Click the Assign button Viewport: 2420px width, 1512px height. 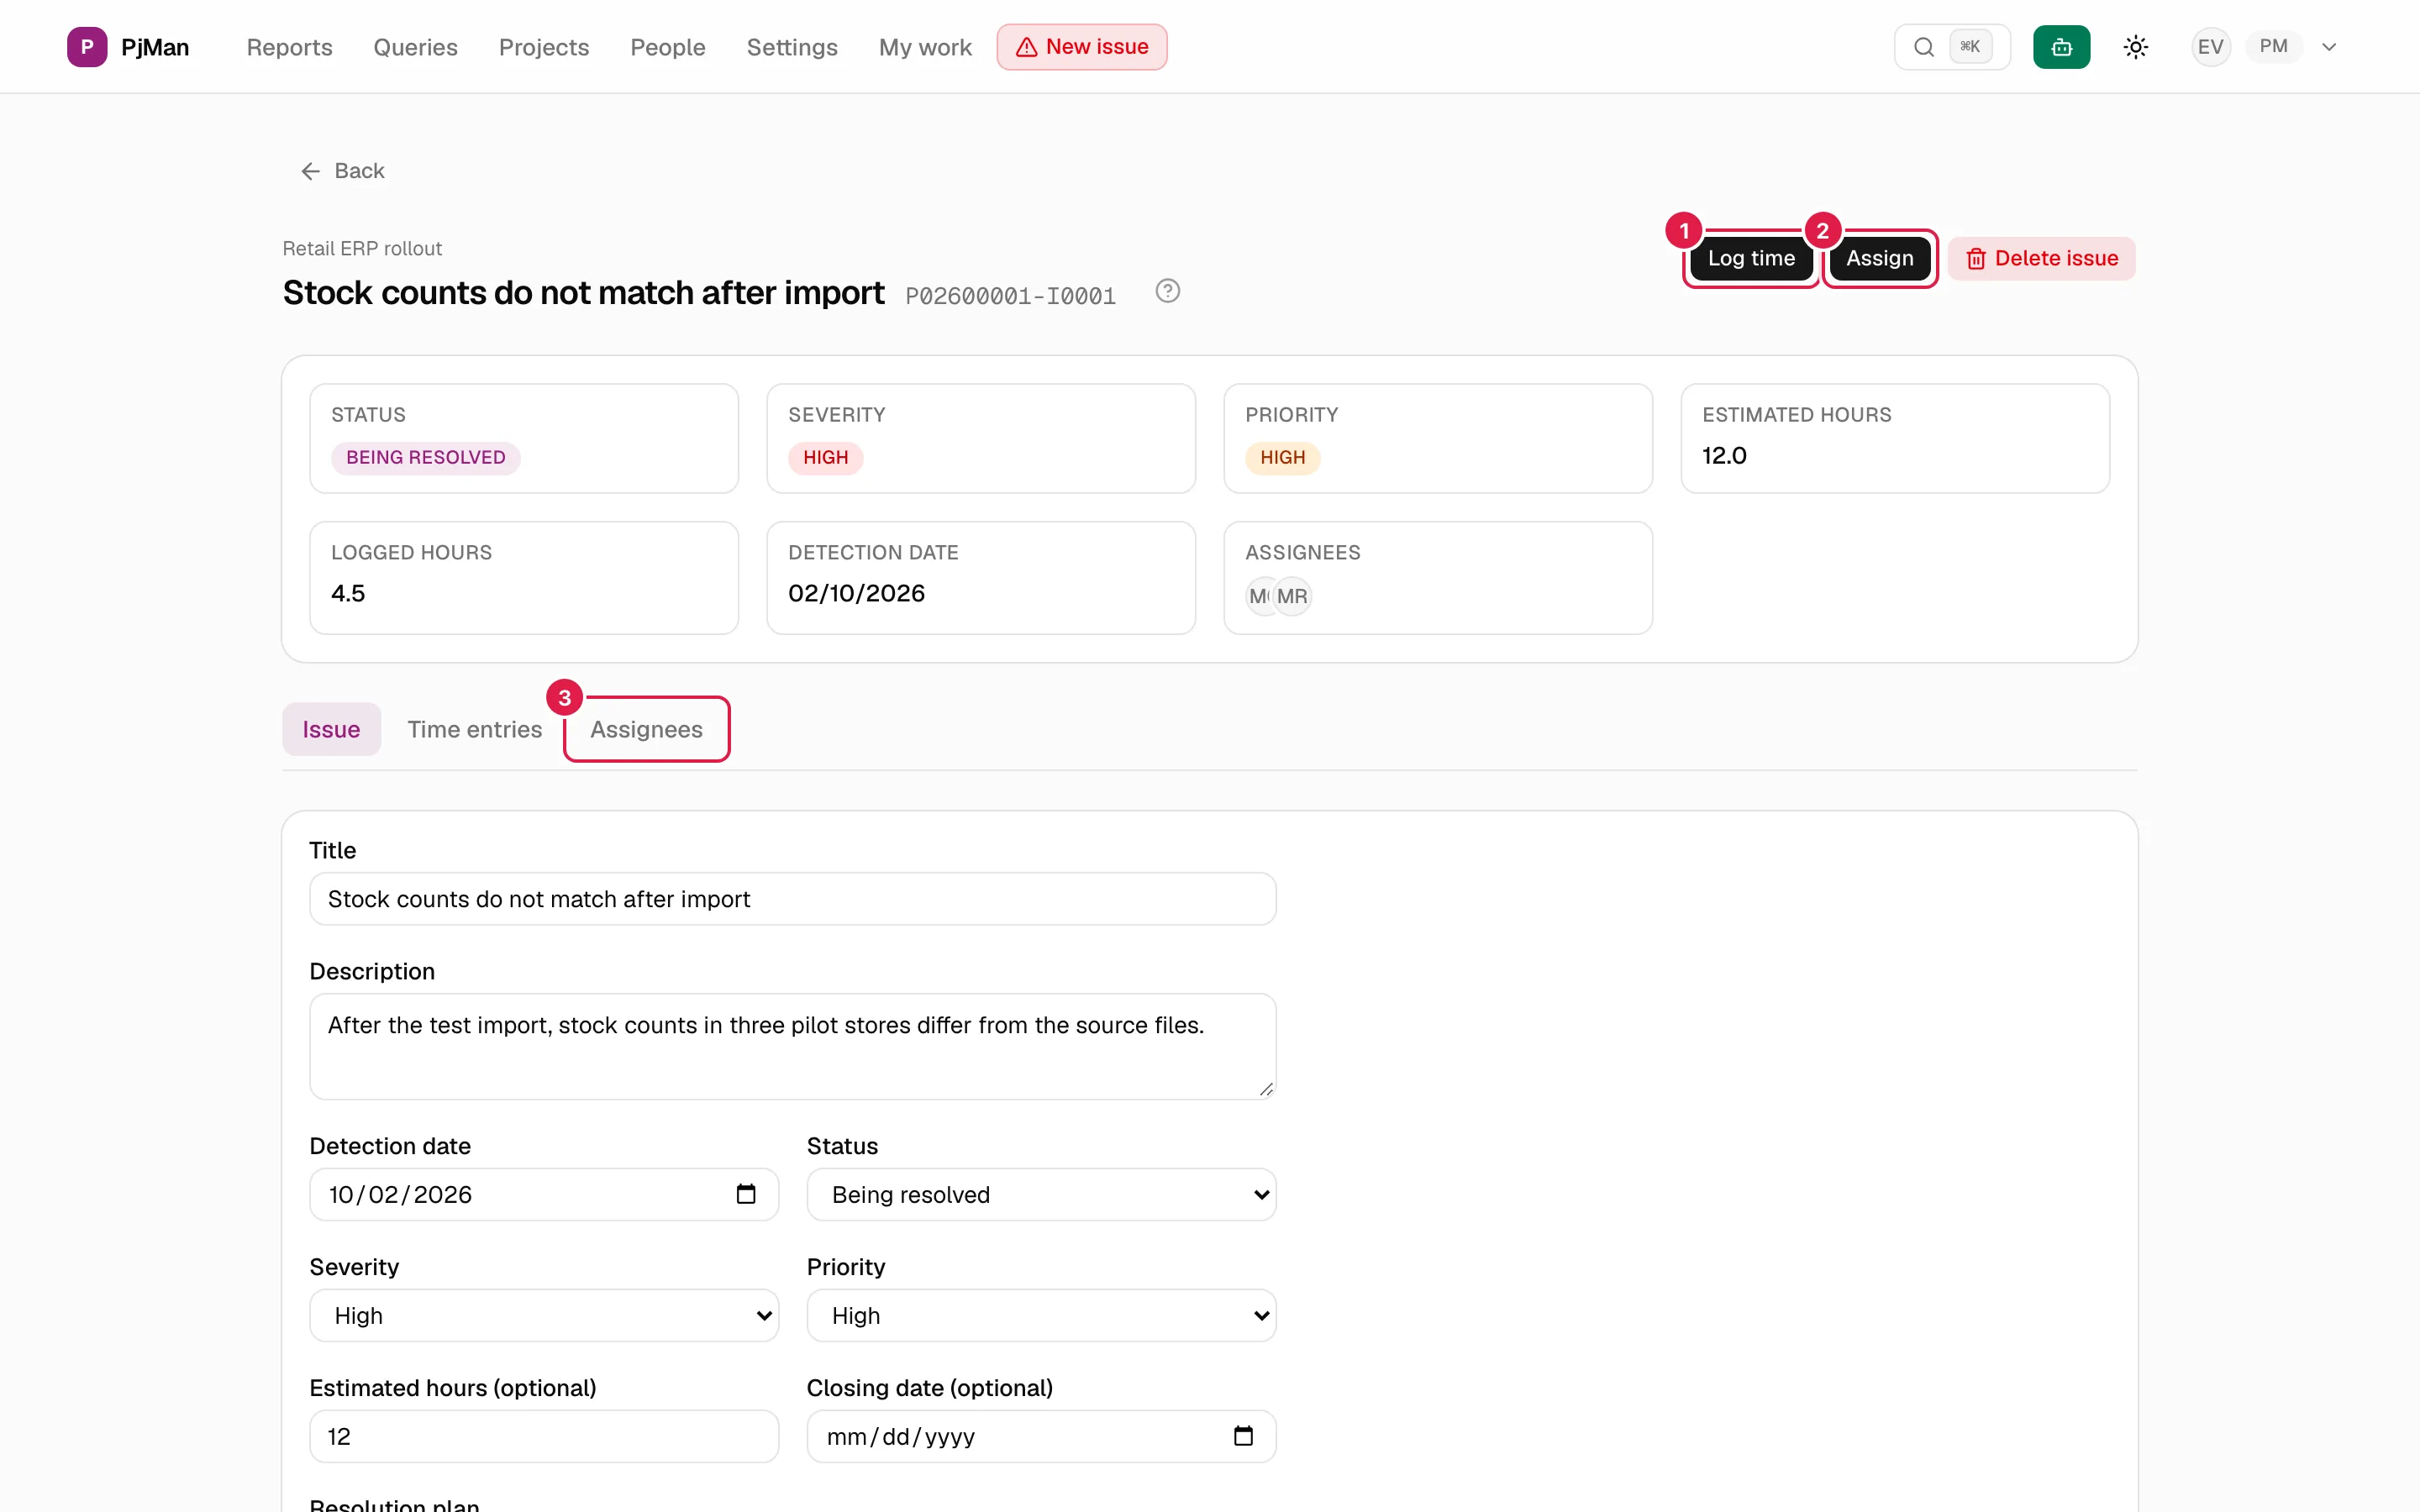point(1879,258)
